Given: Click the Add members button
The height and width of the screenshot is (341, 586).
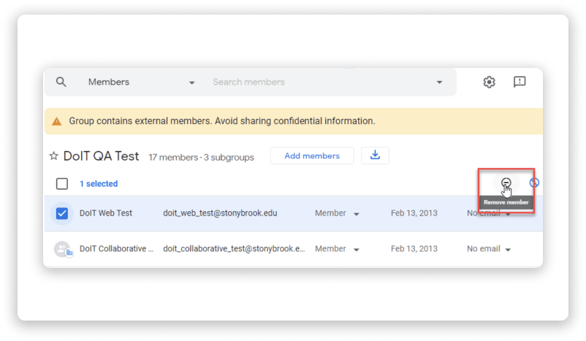Looking at the screenshot, I should pyautogui.click(x=312, y=156).
